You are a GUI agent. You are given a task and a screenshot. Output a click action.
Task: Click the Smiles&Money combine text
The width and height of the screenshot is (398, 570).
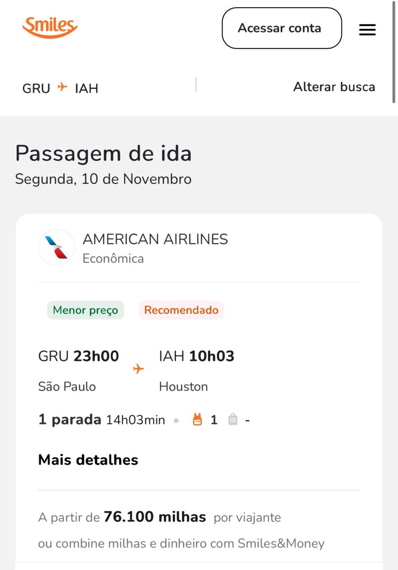(181, 543)
